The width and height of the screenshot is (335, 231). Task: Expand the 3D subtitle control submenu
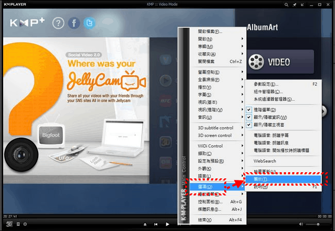218,128
